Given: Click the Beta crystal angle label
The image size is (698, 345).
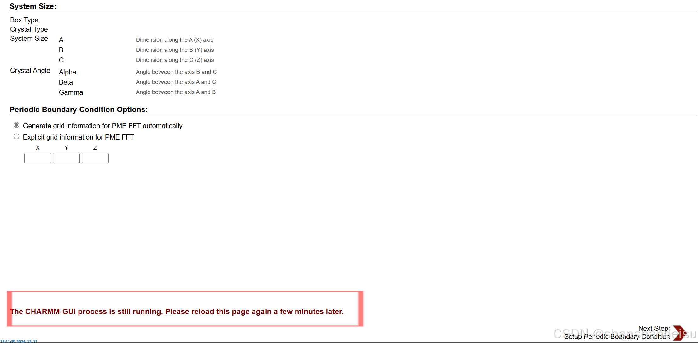Looking at the screenshot, I should (66, 82).
